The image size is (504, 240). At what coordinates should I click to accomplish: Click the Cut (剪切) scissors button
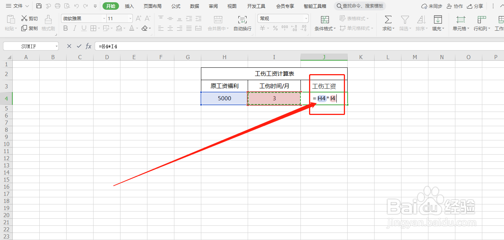pyautogui.click(x=30, y=18)
